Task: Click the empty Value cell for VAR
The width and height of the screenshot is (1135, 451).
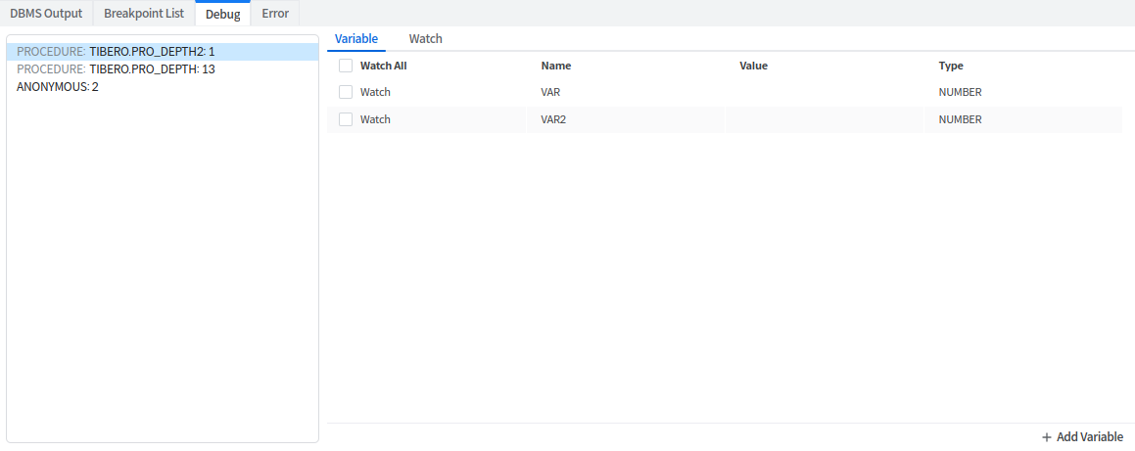Action: pyautogui.click(x=823, y=92)
